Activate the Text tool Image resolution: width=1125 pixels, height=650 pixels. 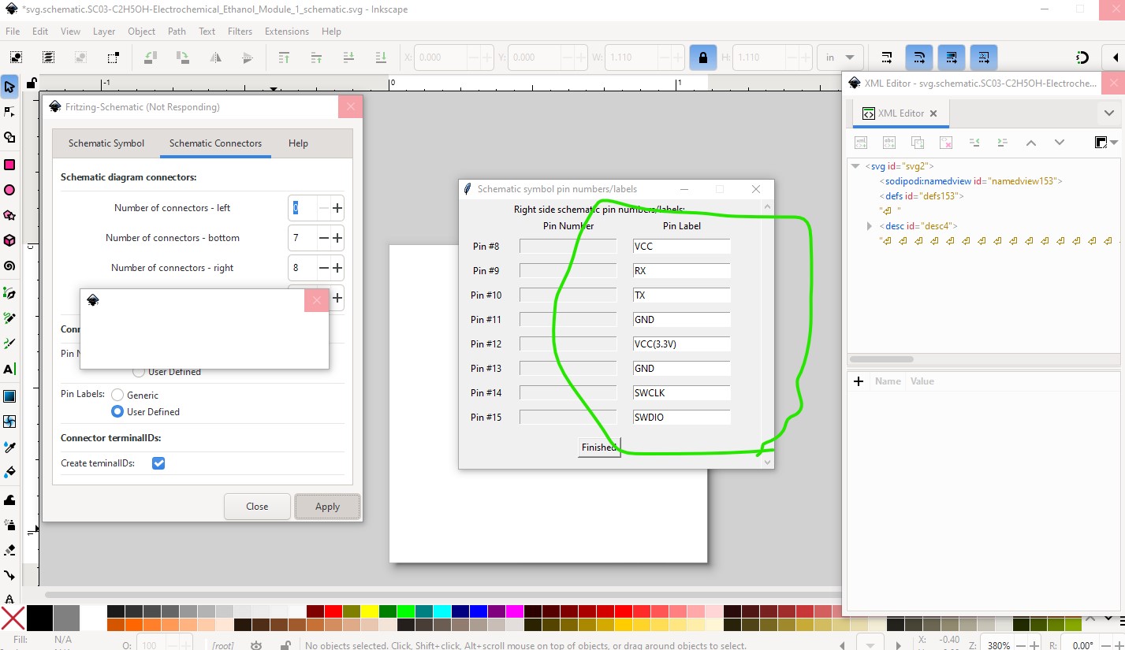click(9, 369)
